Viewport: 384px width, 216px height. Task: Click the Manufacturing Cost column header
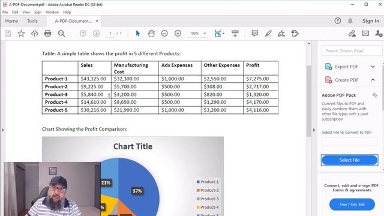point(135,68)
